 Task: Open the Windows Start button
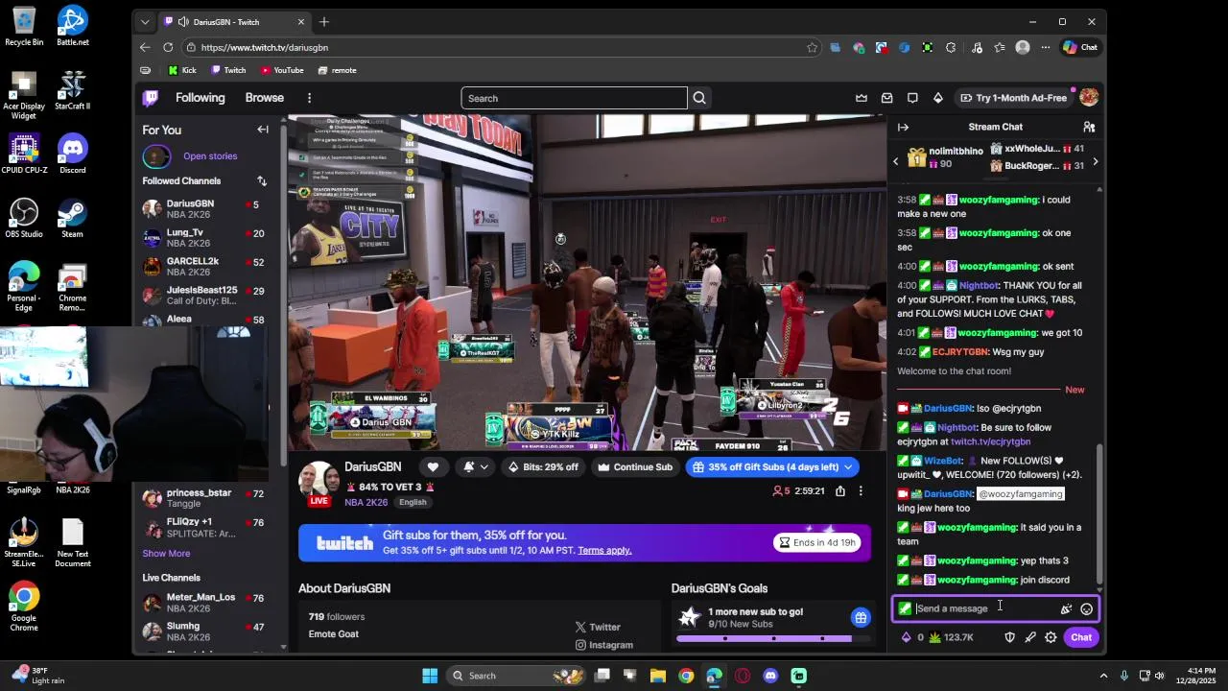(x=430, y=676)
